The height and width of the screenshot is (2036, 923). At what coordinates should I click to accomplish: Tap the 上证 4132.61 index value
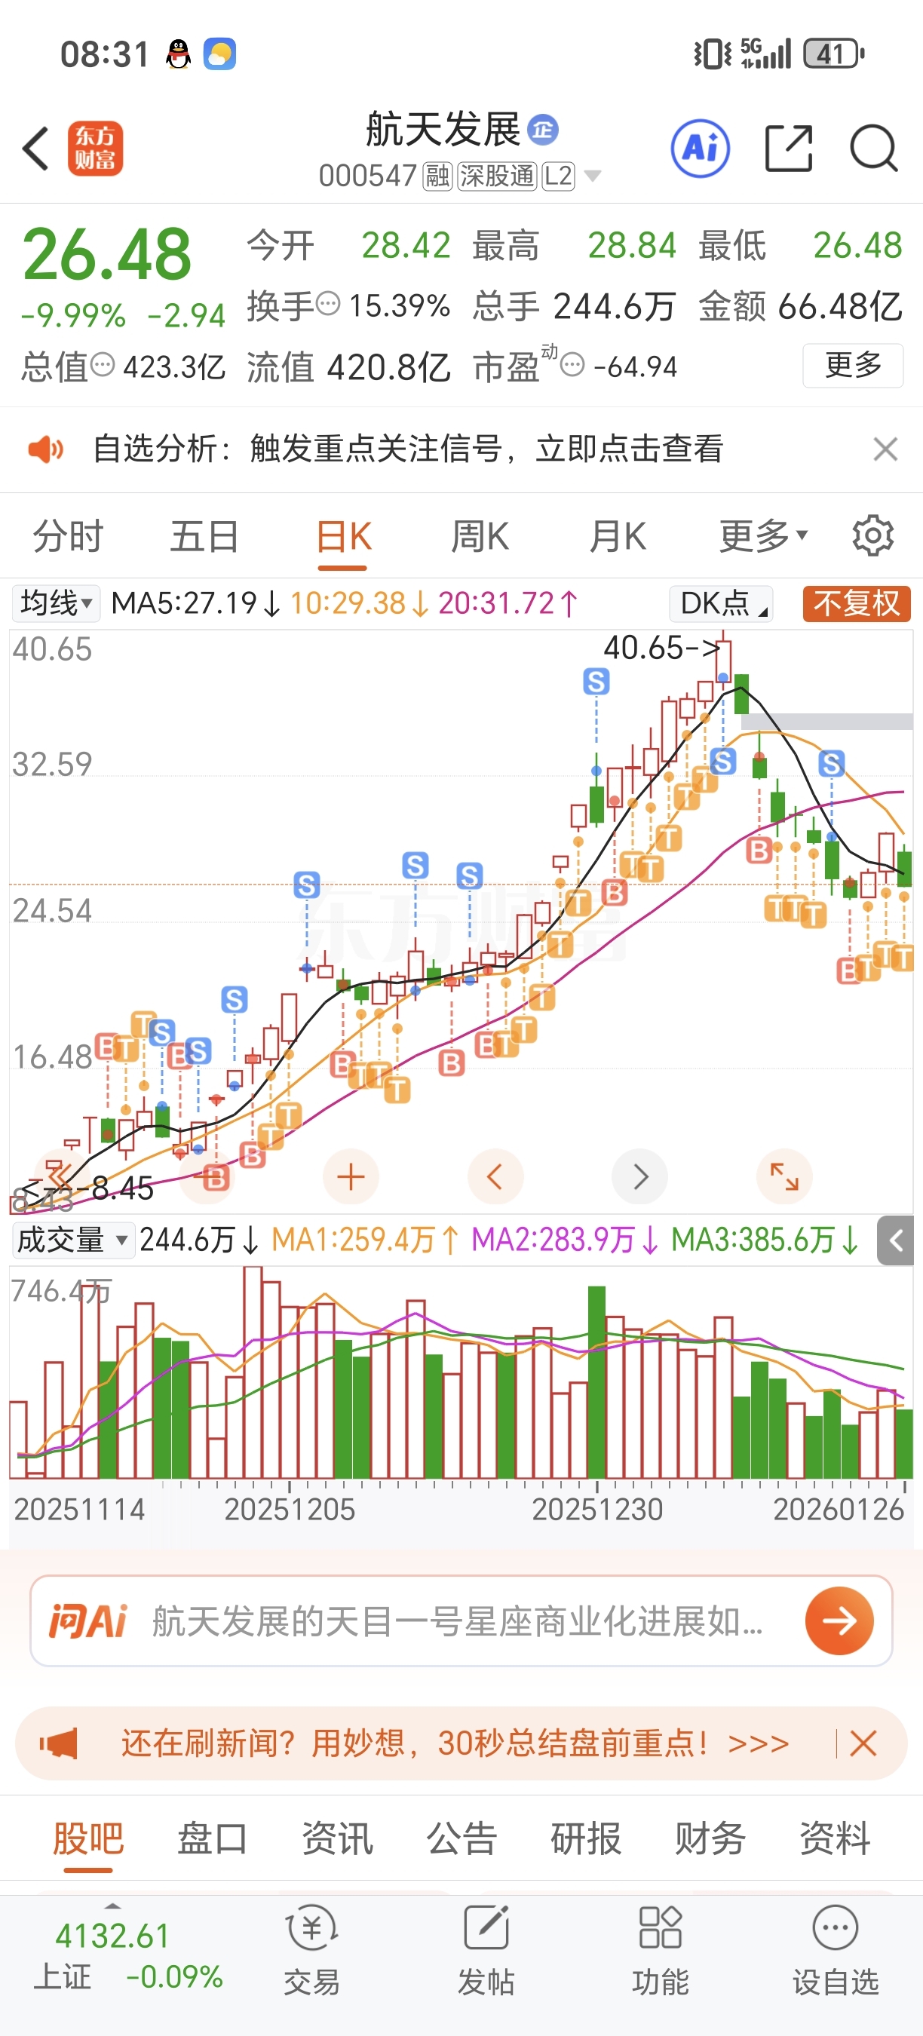tap(112, 1936)
